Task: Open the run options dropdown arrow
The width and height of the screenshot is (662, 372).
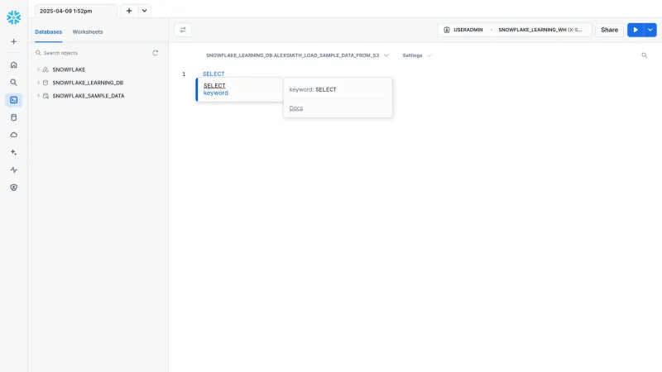Action: click(650, 30)
